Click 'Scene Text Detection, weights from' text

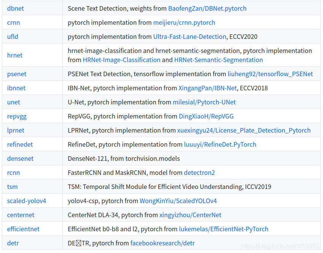pos(117,8)
